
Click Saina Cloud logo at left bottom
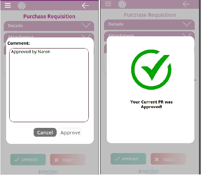48,172
